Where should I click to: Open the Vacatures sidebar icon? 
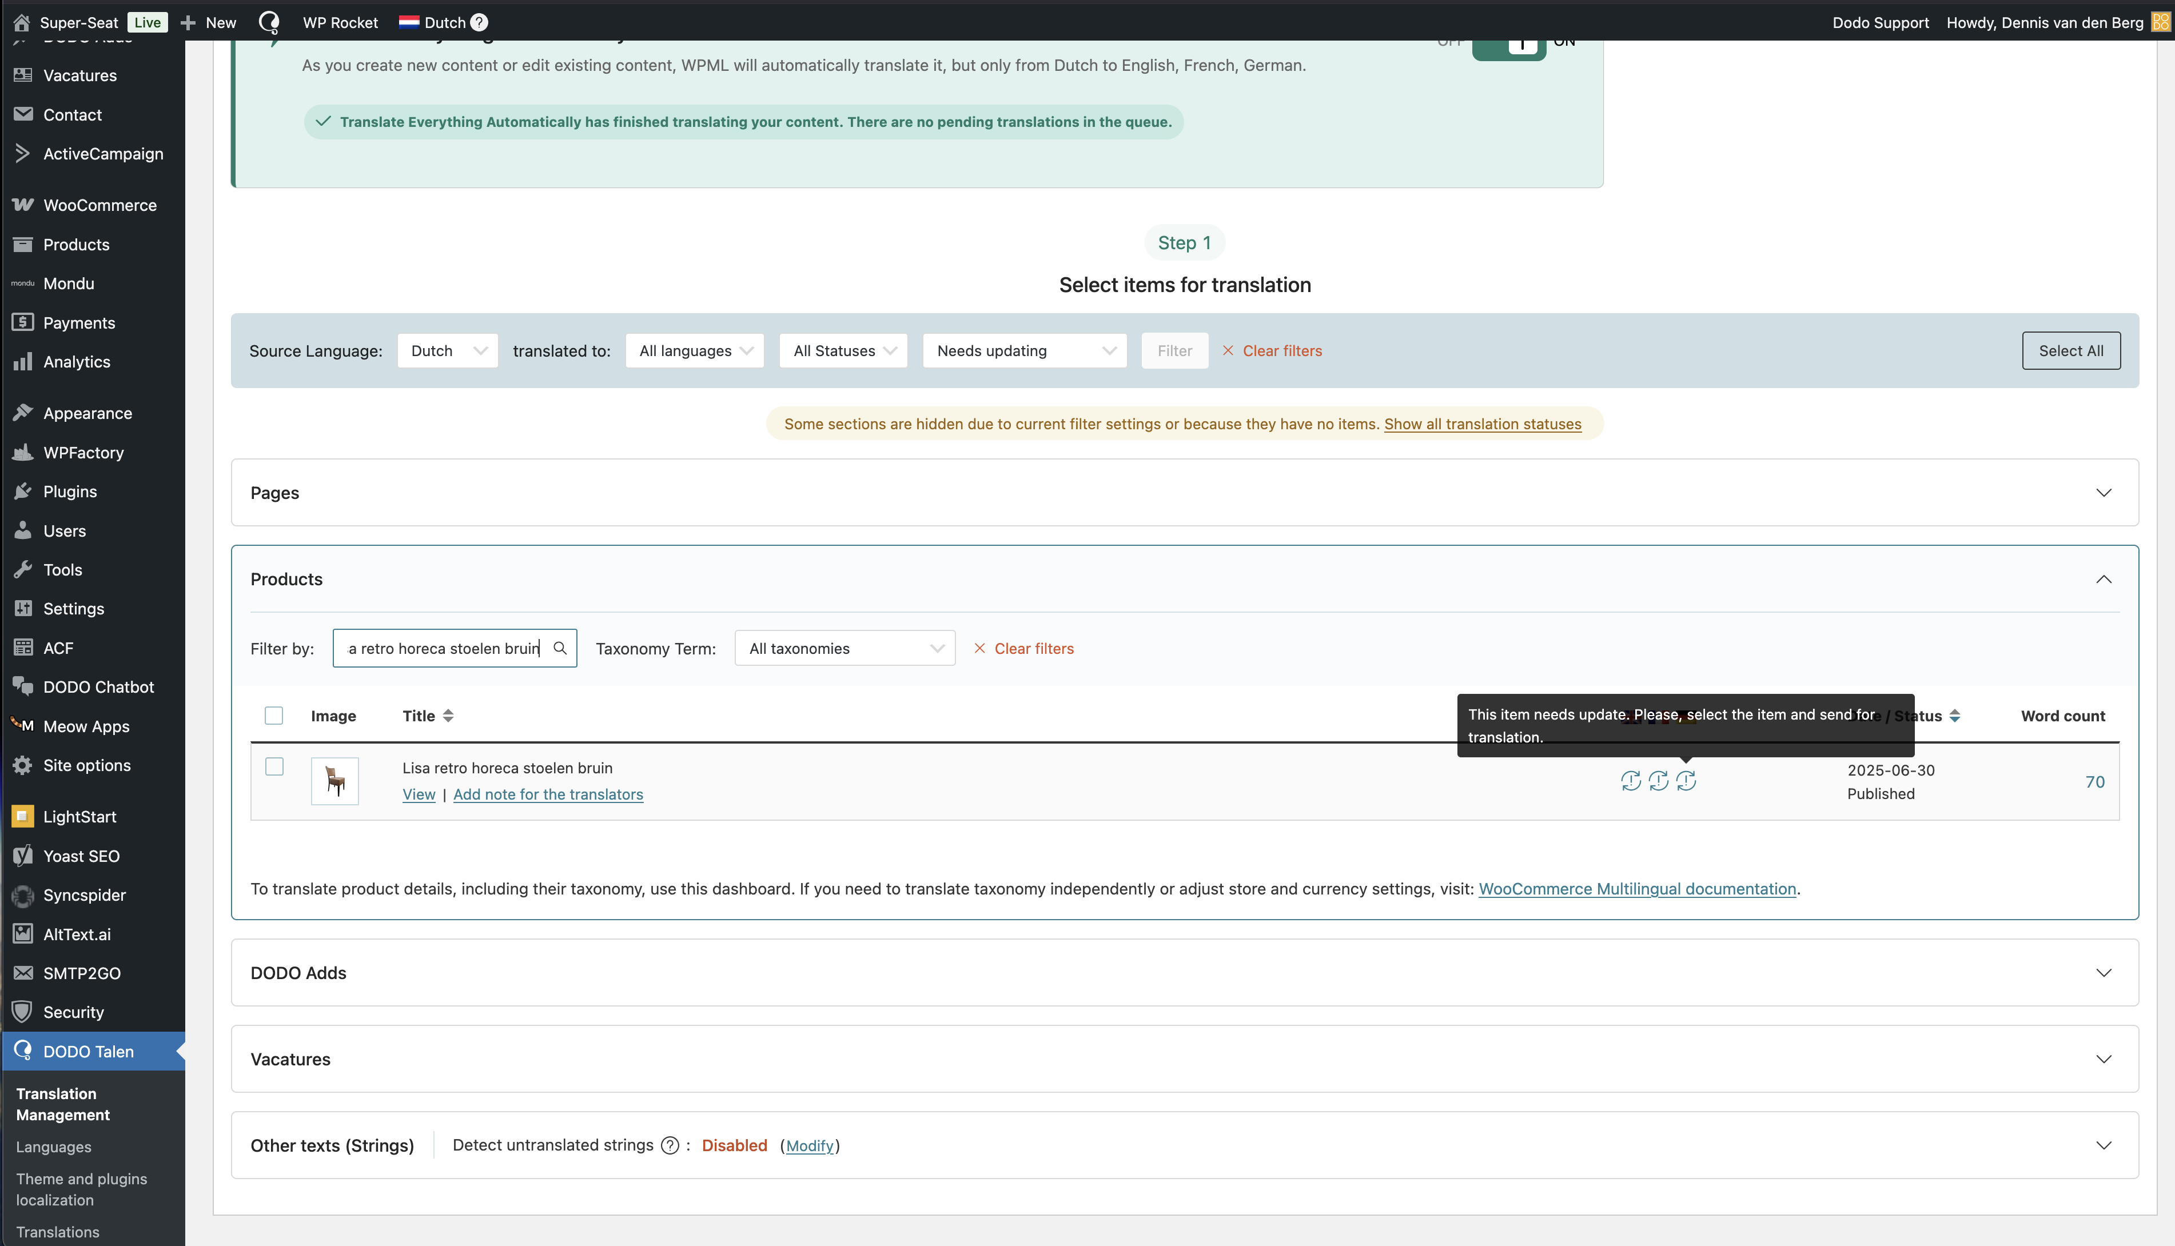[23, 75]
